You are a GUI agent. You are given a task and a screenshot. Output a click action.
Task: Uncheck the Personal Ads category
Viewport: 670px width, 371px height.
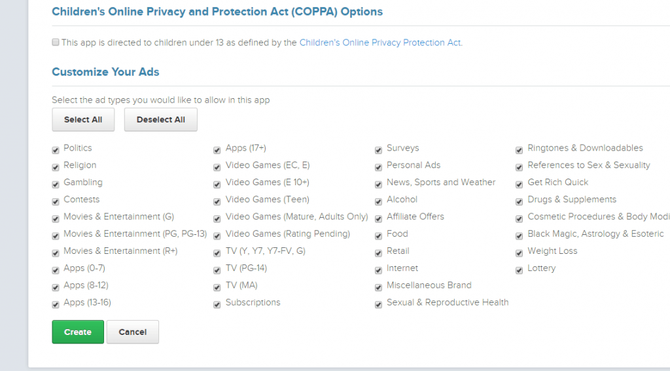click(378, 166)
